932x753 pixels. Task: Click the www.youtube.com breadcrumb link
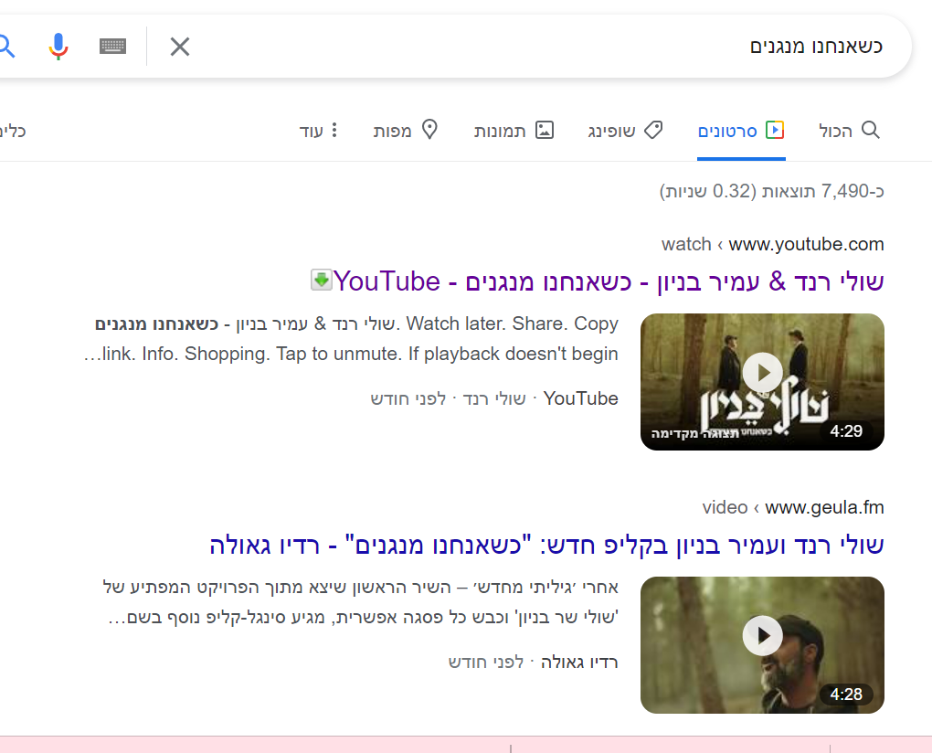806,244
